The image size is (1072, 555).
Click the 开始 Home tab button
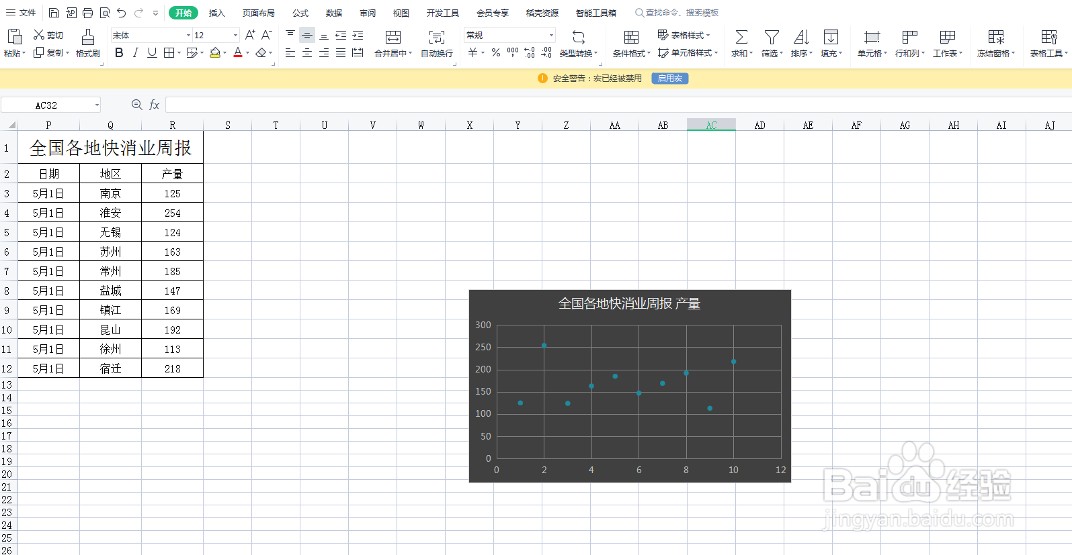(183, 13)
